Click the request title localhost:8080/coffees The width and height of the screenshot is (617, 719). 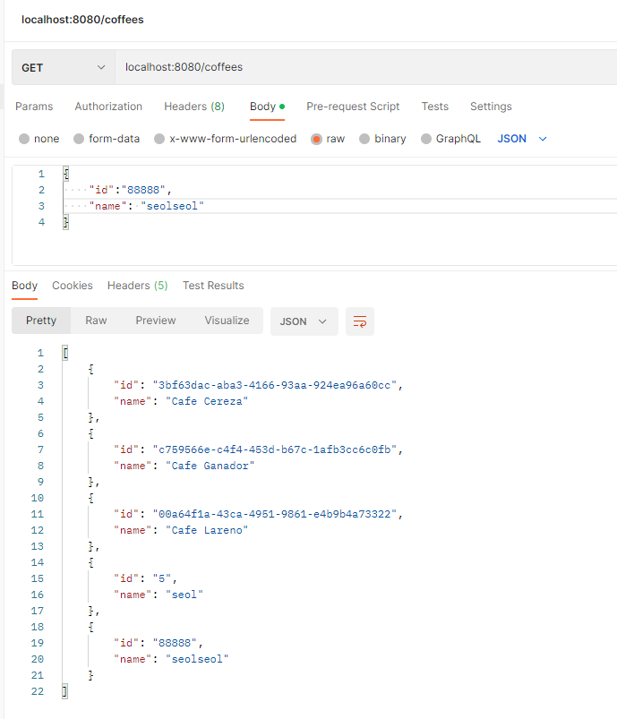click(x=82, y=20)
